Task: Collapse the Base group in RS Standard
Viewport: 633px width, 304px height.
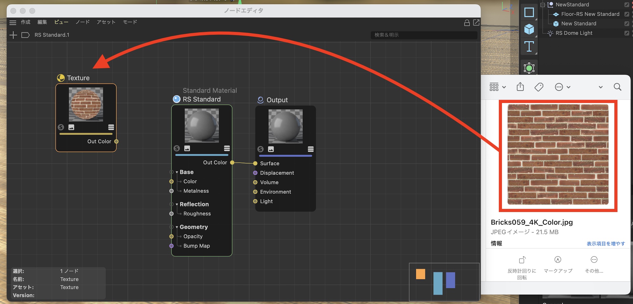Action: pos(177,172)
